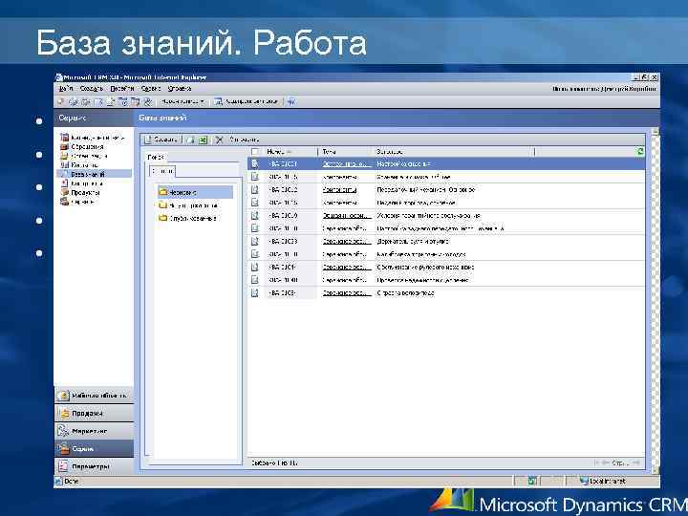
Task: Open the middle folder under Черновик
Action: [x=188, y=205]
